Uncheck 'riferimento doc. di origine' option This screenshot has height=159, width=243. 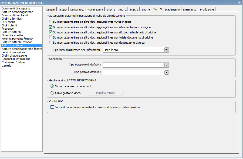point(51,27)
